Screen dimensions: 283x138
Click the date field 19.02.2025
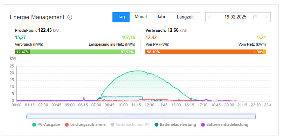(235, 17)
